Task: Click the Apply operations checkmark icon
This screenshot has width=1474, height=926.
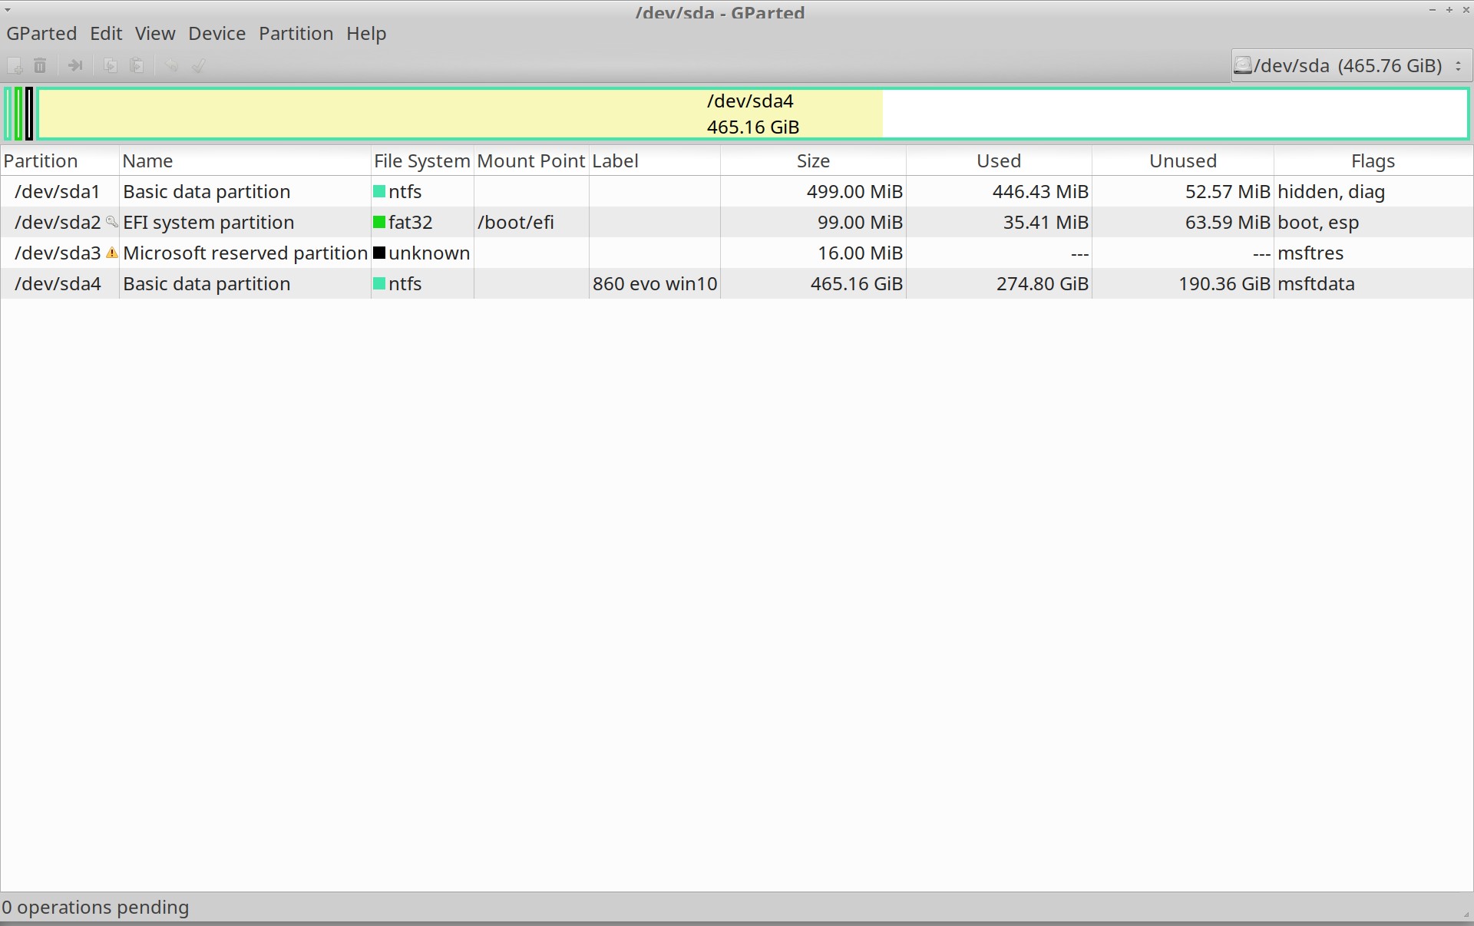Action: [198, 65]
